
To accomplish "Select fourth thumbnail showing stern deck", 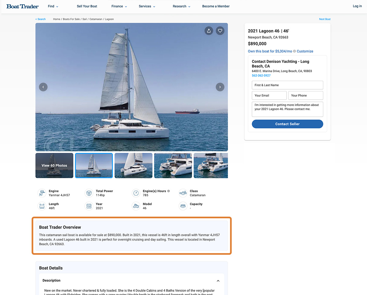I will [x=173, y=165].
